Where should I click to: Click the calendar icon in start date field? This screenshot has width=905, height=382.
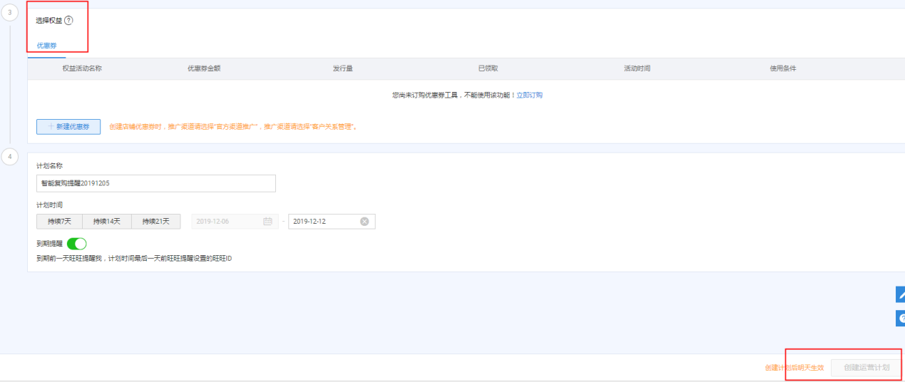267,222
